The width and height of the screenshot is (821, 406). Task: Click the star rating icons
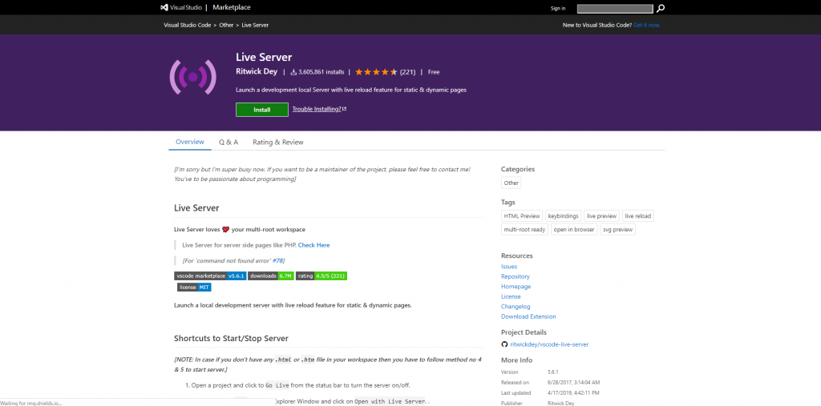376,72
